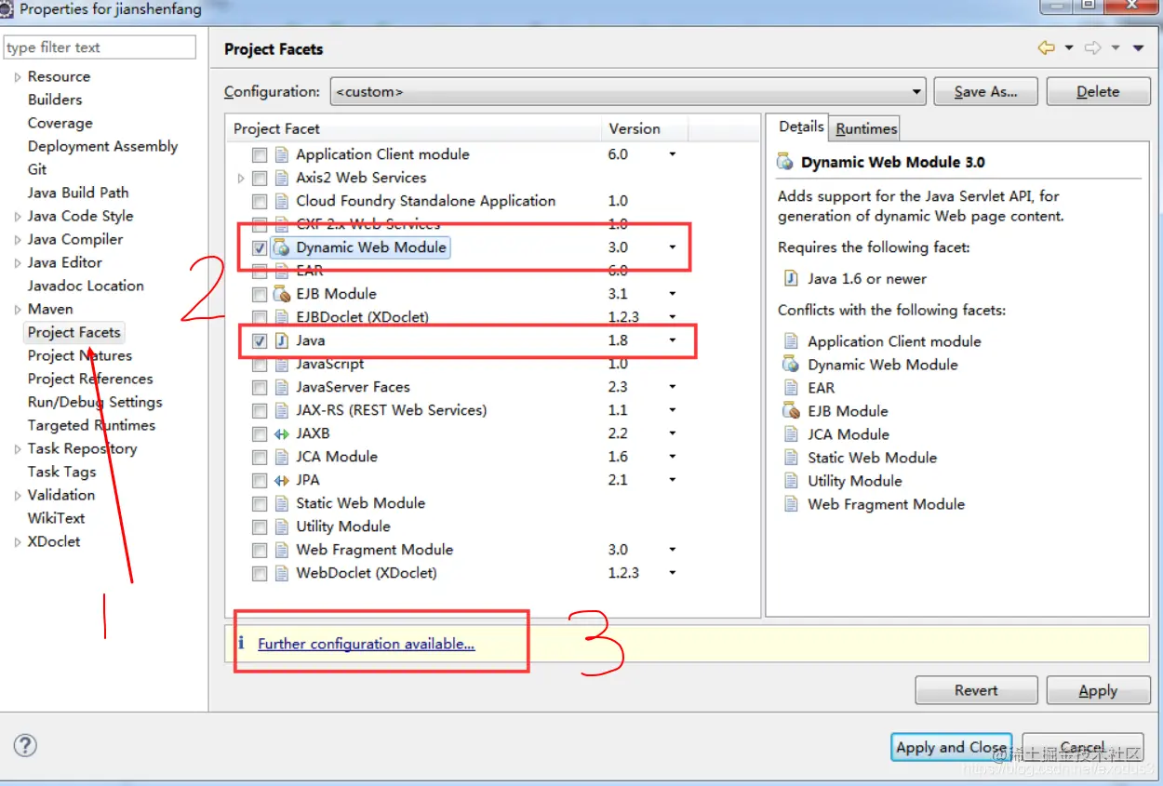The height and width of the screenshot is (786, 1163).
Task: Select Targeted Runtimes in the tree
Action: (x=91, y=425)
